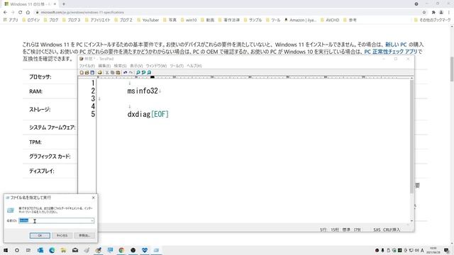The width and height of the screenshot is (454, 255).
Task: Click the Undo arrow in TeraPad toolbar
Action: pos(126,72)
